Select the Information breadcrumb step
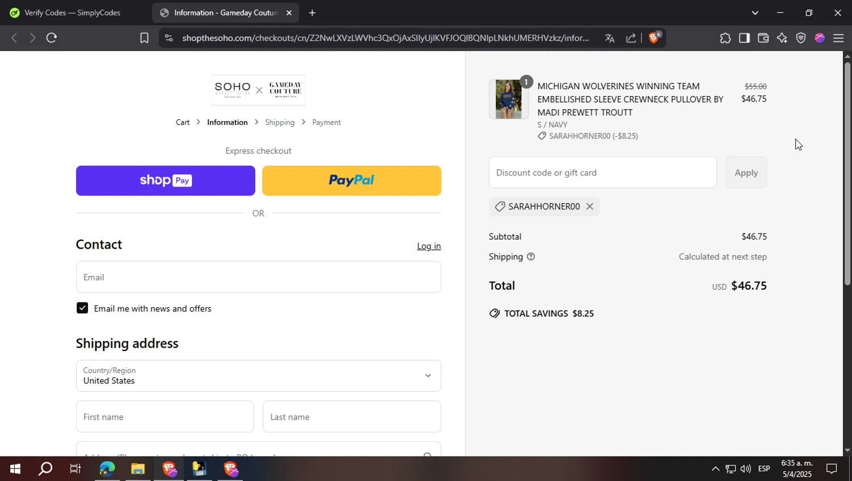Image resolution: width=852 pixels, height=481 pixels. [227, 122]
